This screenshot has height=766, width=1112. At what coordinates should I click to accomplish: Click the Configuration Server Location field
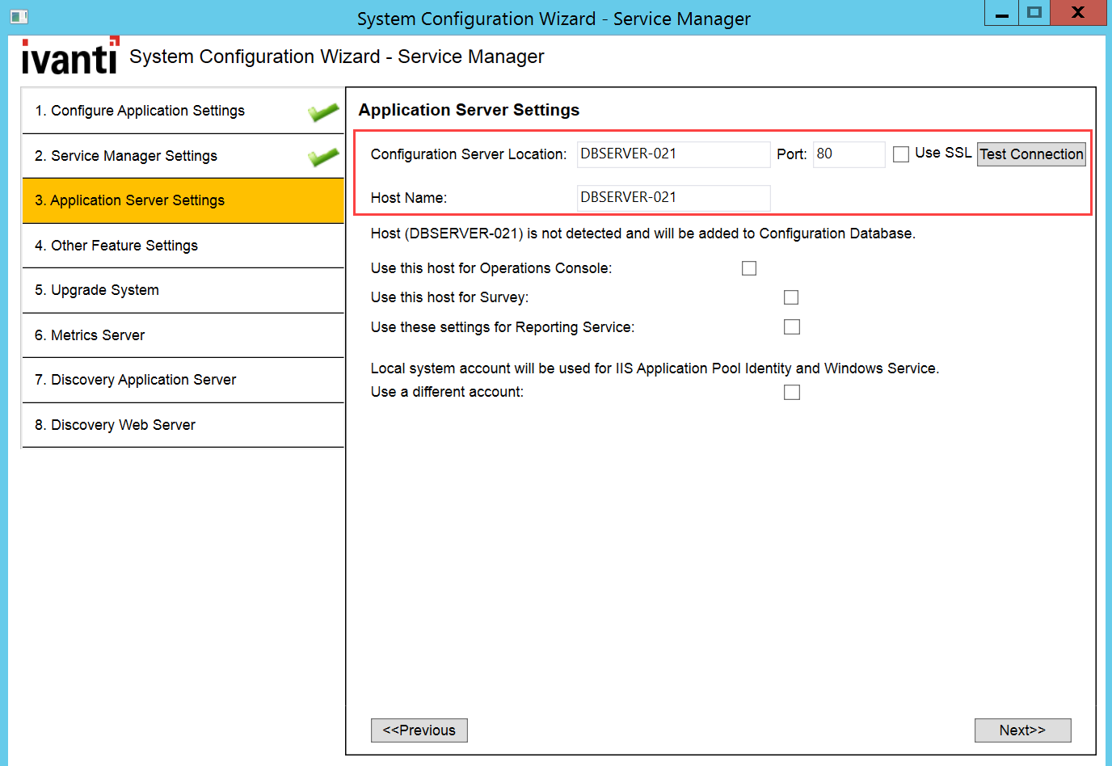(673, 154)
